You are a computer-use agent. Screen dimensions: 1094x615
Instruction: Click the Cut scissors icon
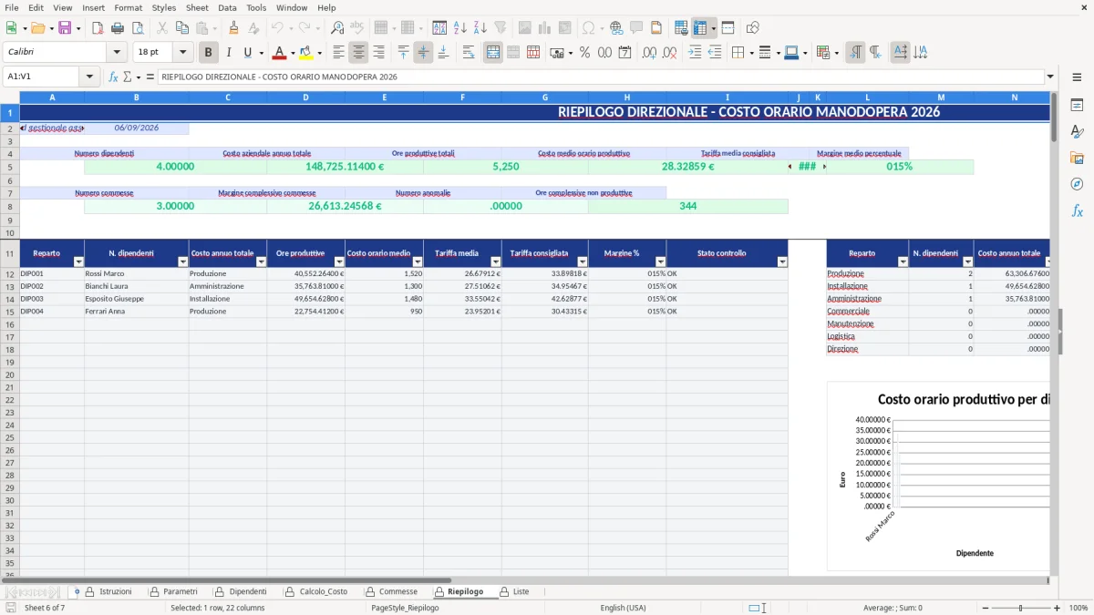(161, 28)
